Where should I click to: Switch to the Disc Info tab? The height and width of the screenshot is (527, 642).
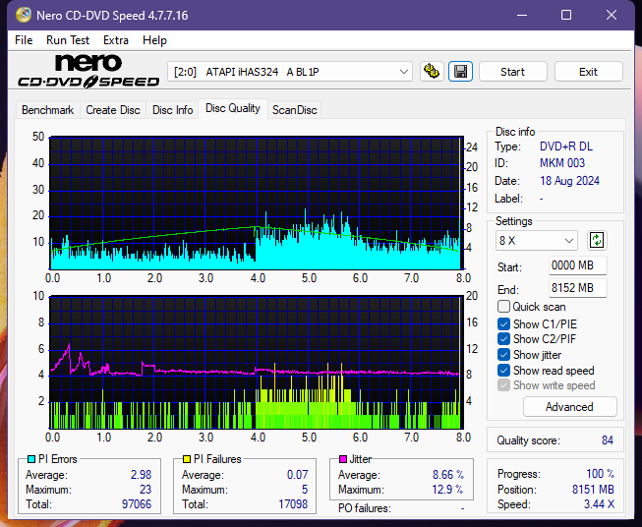[172, 110]
